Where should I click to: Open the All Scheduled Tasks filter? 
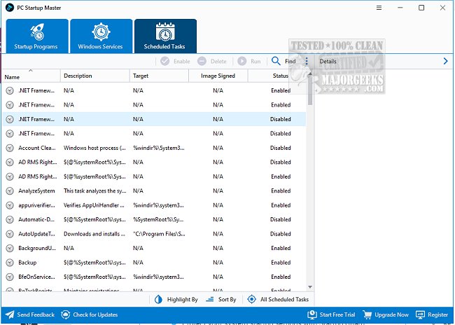278,300
